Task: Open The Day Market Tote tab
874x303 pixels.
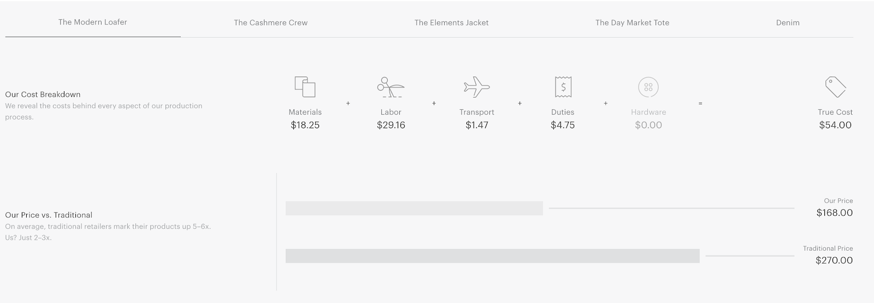Action: tap(632, 22)
